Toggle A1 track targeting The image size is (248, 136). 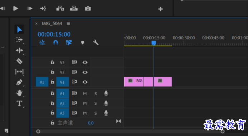tap(63, 94)
